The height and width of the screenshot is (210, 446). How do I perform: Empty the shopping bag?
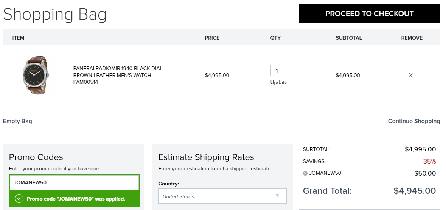pyautogui.click(x=17, y=121)
